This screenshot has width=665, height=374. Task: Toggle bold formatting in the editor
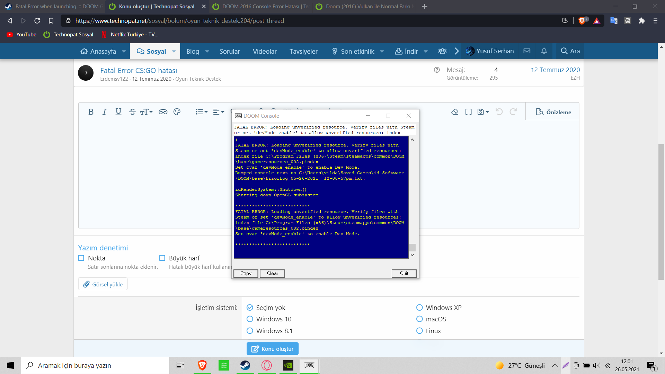click(91, 112)
